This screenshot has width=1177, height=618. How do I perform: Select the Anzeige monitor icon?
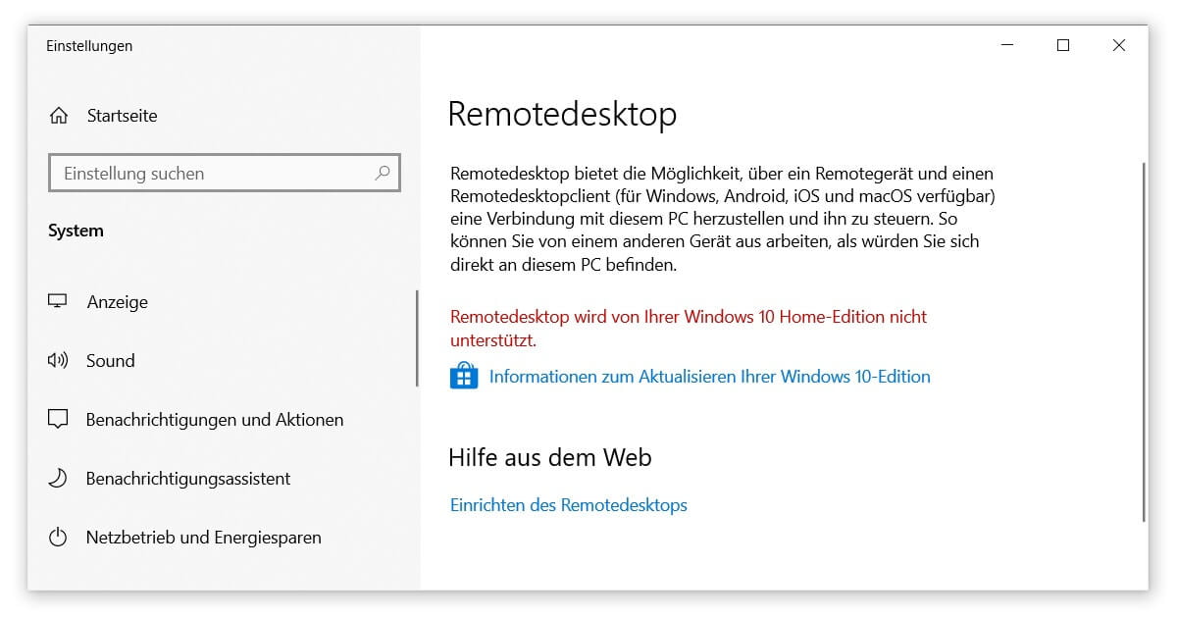tap(58, 301)
